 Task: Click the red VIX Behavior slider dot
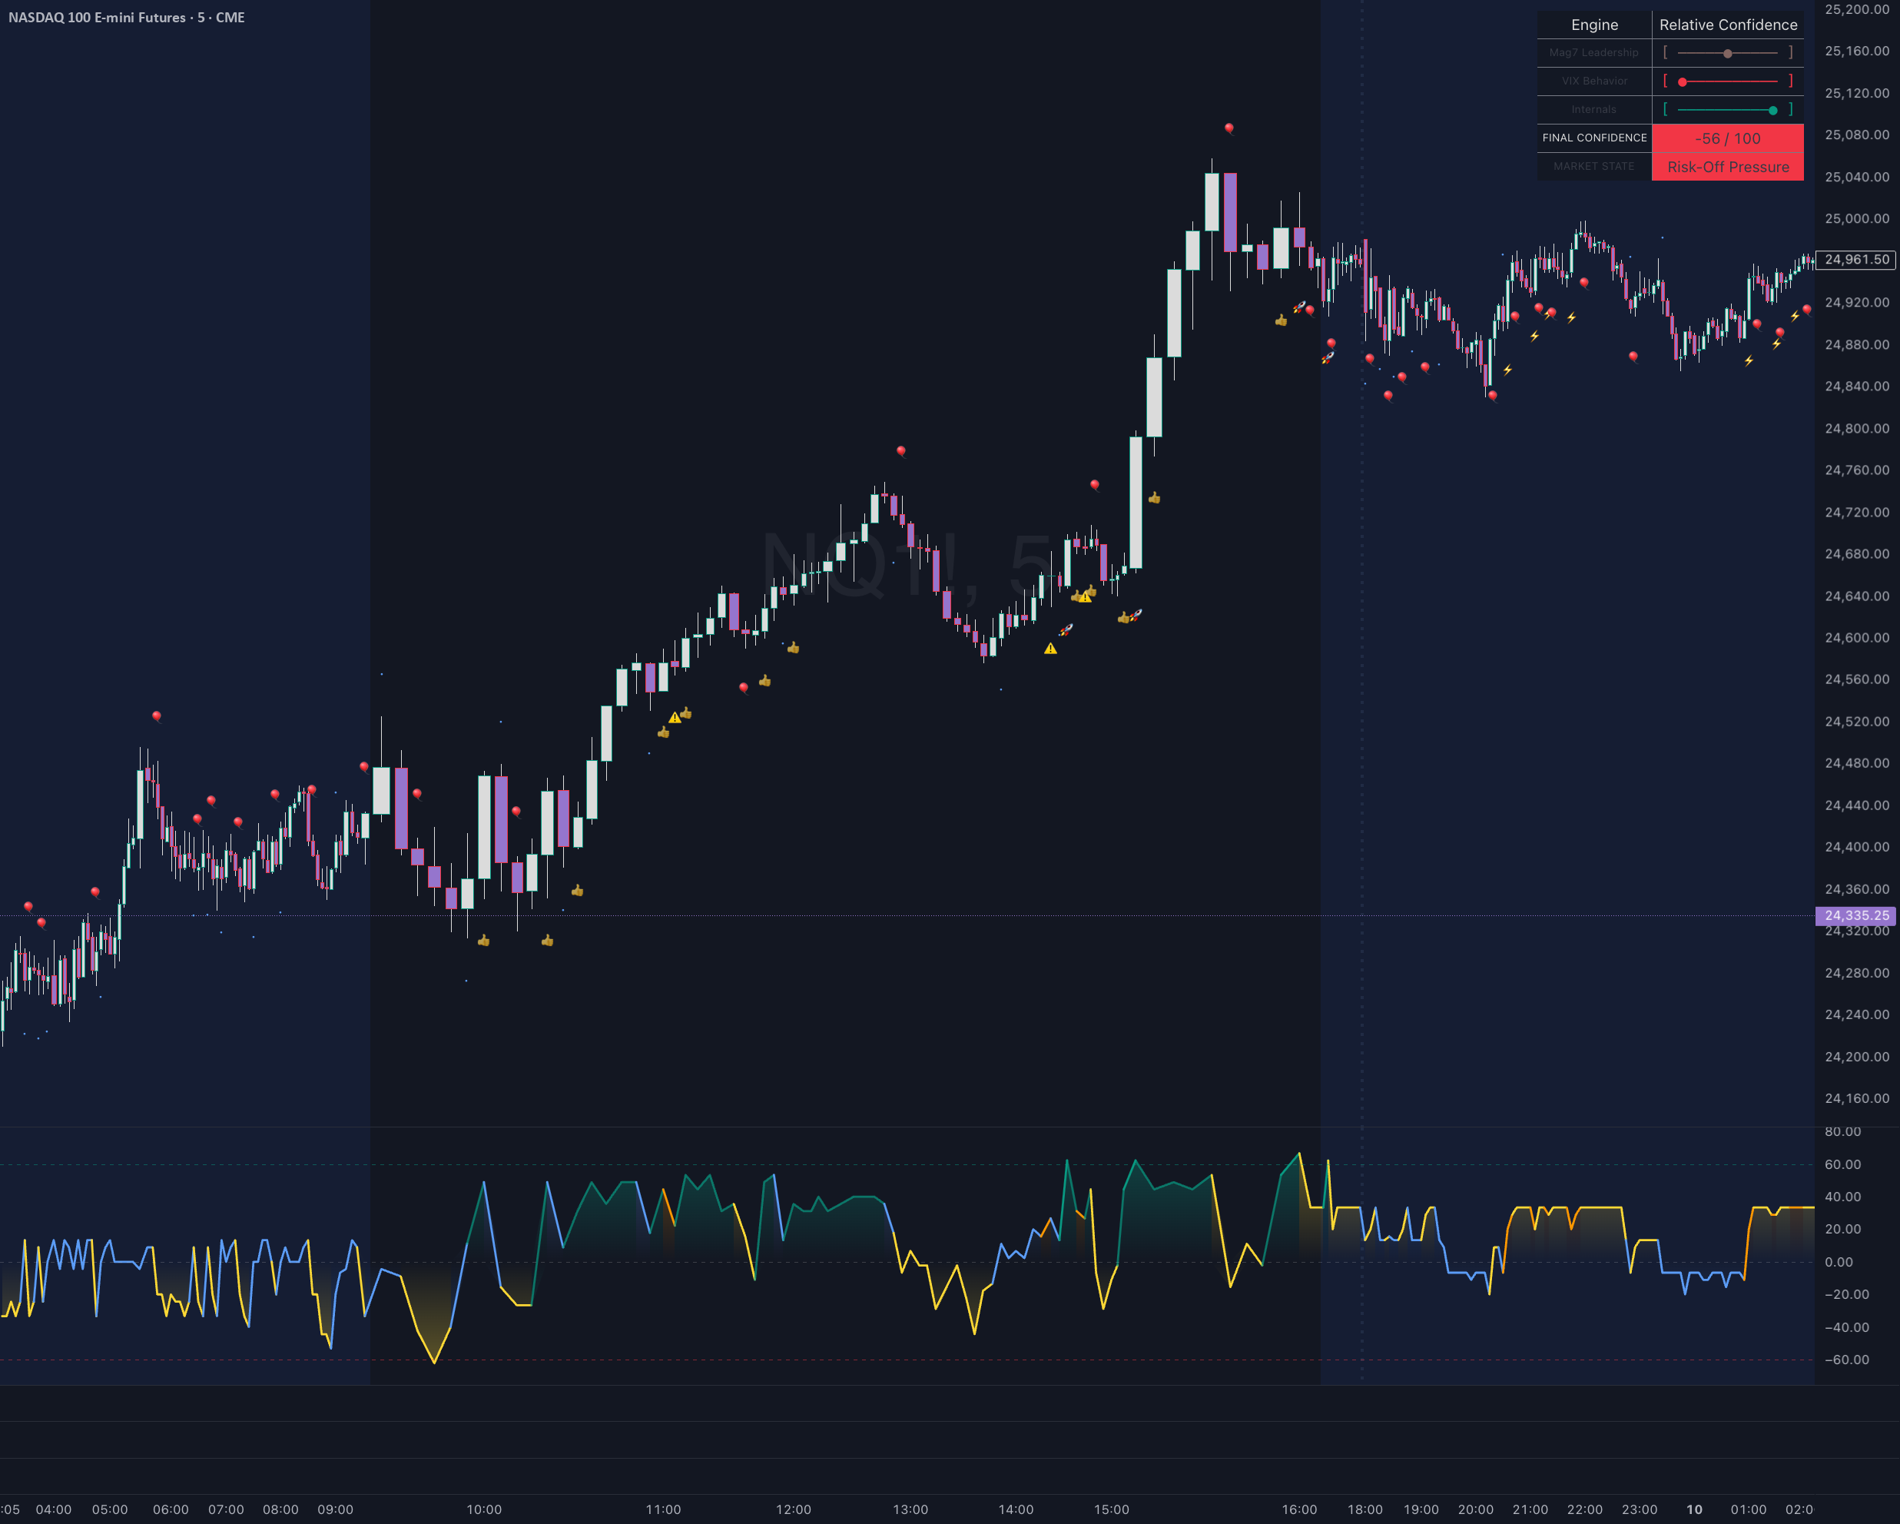[1683, 82]
